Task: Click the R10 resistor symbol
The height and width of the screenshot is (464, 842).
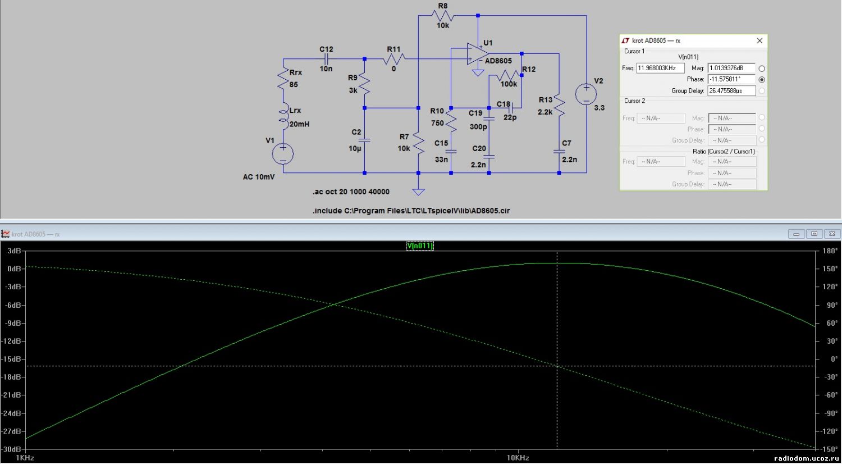Action: (451, 120)
